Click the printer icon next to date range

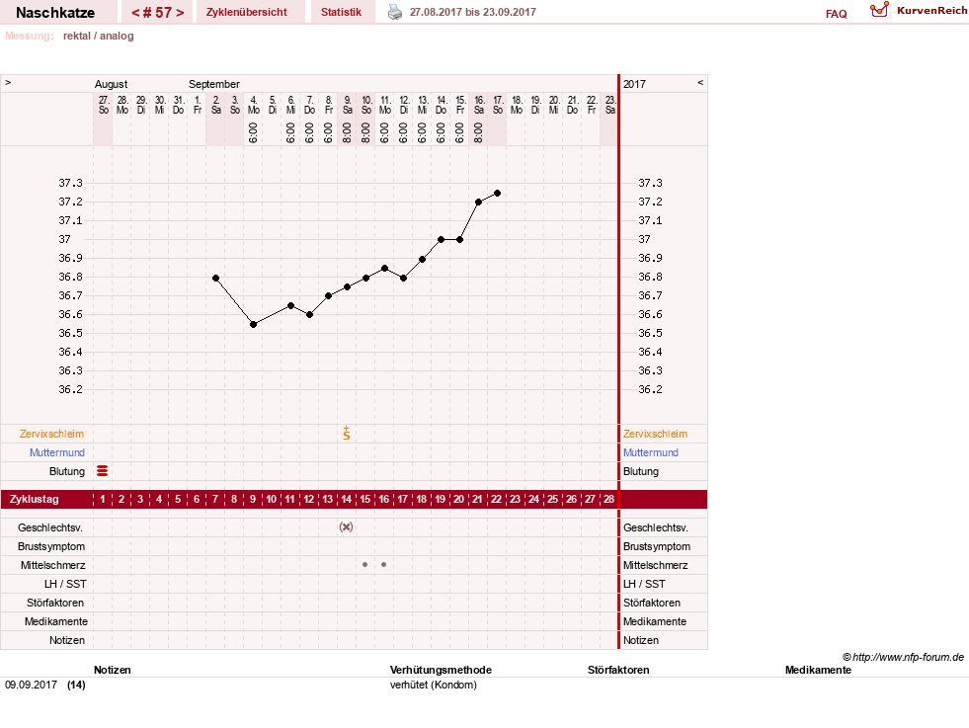[x=395, y=12]
